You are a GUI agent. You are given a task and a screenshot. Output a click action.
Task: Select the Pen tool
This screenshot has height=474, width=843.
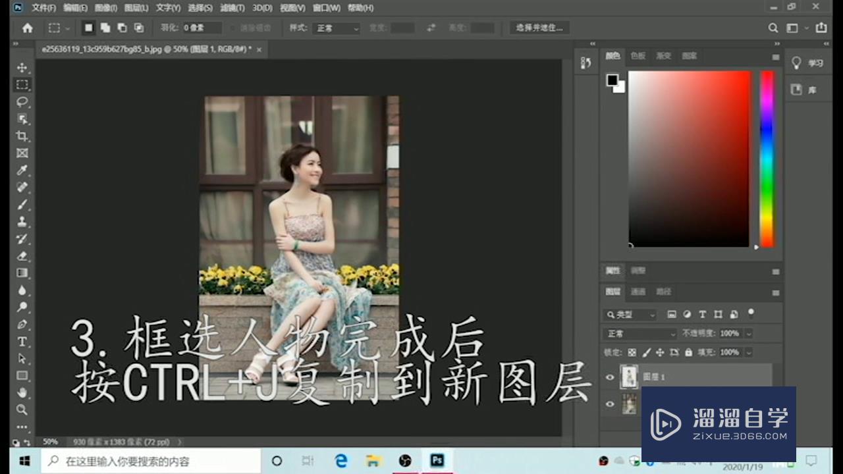[22, 325]
